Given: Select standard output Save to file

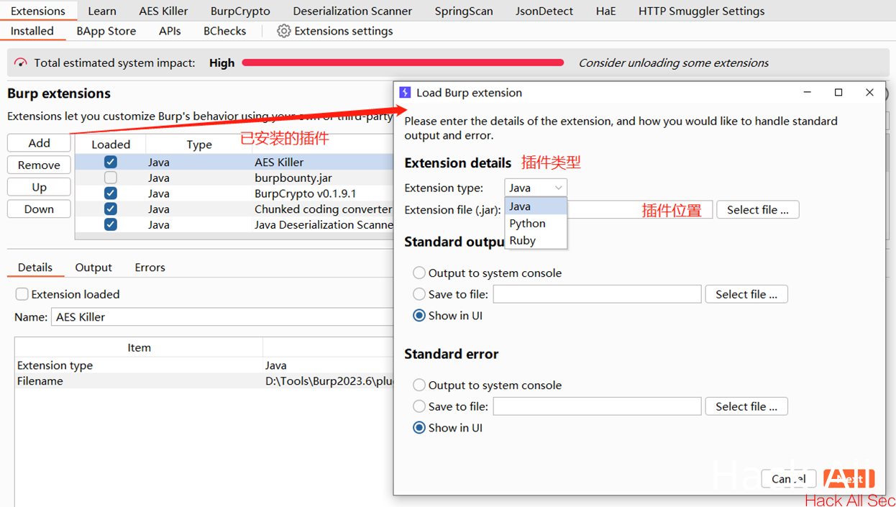Looking at the screenshot, I should 419,294.
